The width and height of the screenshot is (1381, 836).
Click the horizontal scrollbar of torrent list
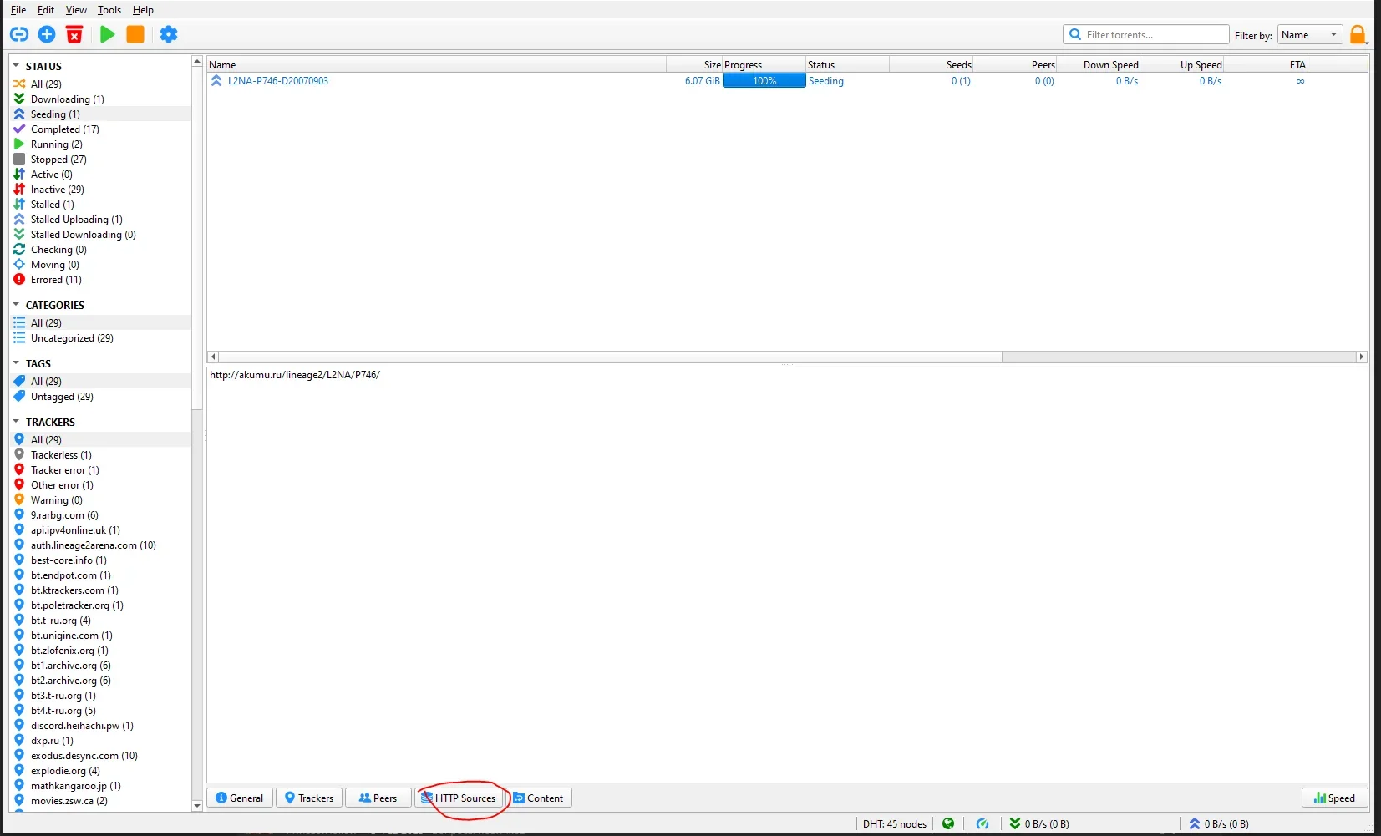point(609,357)
